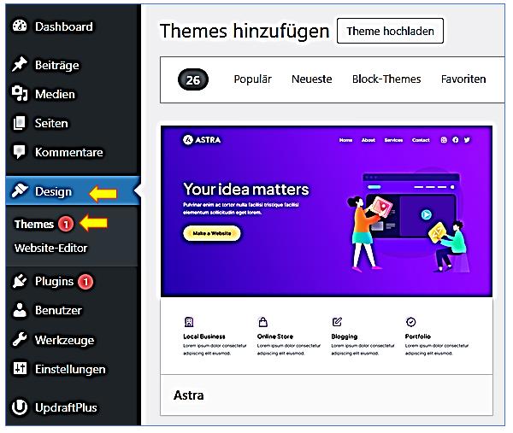Click the Astra theme preview thumbnail
Image resolution: width=513 pixels, height=433 pixels.
(327, 211)
